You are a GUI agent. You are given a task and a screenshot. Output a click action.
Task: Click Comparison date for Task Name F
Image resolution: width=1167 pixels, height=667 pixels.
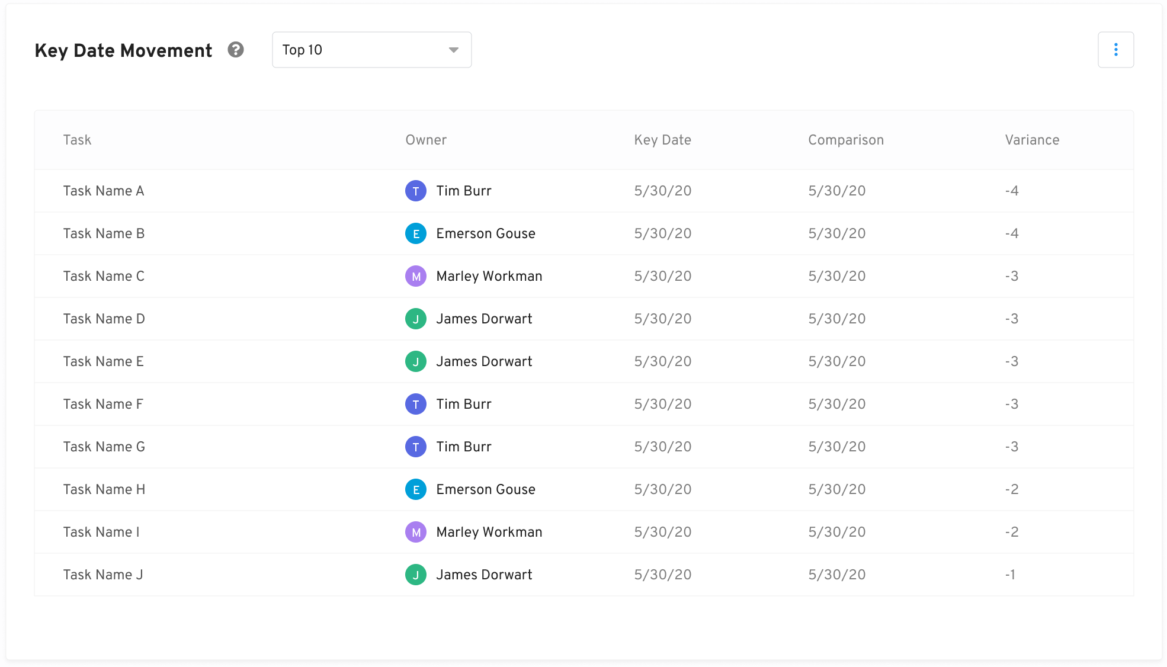837,404
